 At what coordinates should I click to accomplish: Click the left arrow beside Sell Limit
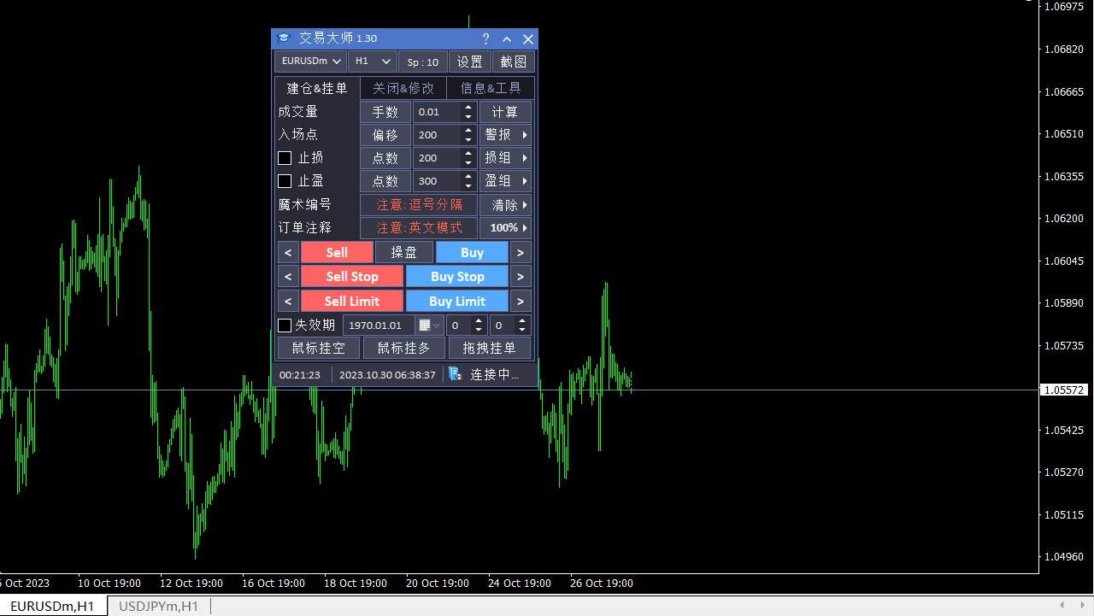(x=288, y=301)
